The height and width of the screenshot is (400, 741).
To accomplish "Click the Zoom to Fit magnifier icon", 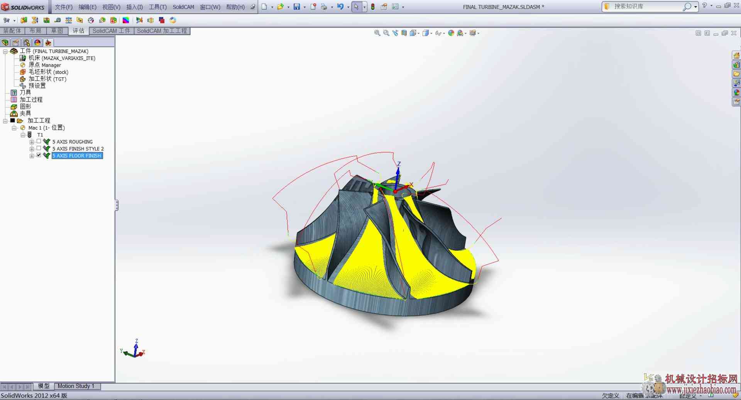I will [x=377, y=33].
